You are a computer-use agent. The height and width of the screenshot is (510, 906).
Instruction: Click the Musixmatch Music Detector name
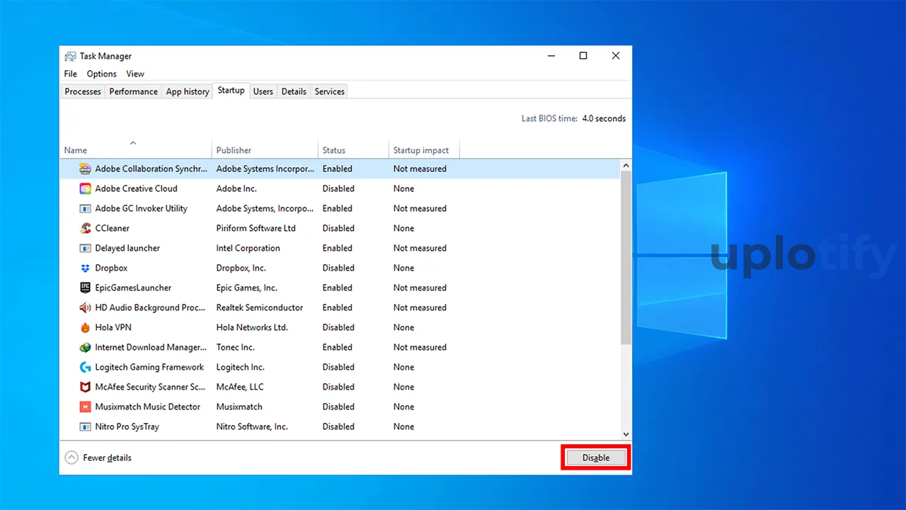click(148, 407)
